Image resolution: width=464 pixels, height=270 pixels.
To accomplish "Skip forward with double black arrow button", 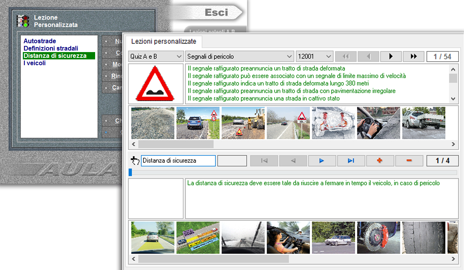I will pos(413,56).
